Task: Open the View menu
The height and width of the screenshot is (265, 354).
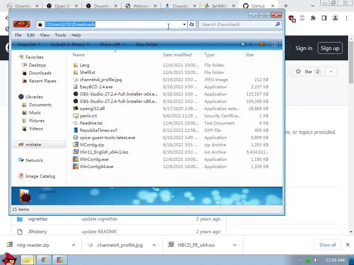Action: pos(45,35)
